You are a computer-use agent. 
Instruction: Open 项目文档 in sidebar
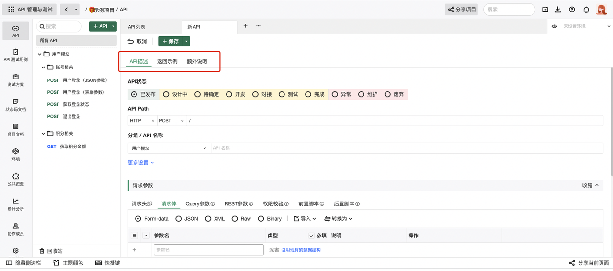pyautogui.click(x=16, y=130)
